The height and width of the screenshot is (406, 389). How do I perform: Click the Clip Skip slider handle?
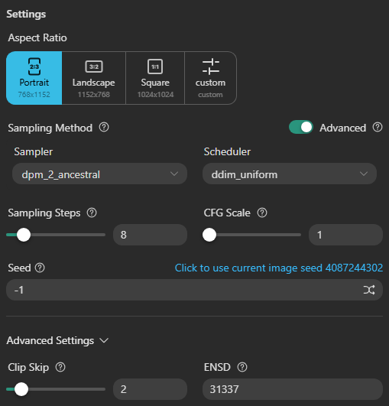coord(21,389)
